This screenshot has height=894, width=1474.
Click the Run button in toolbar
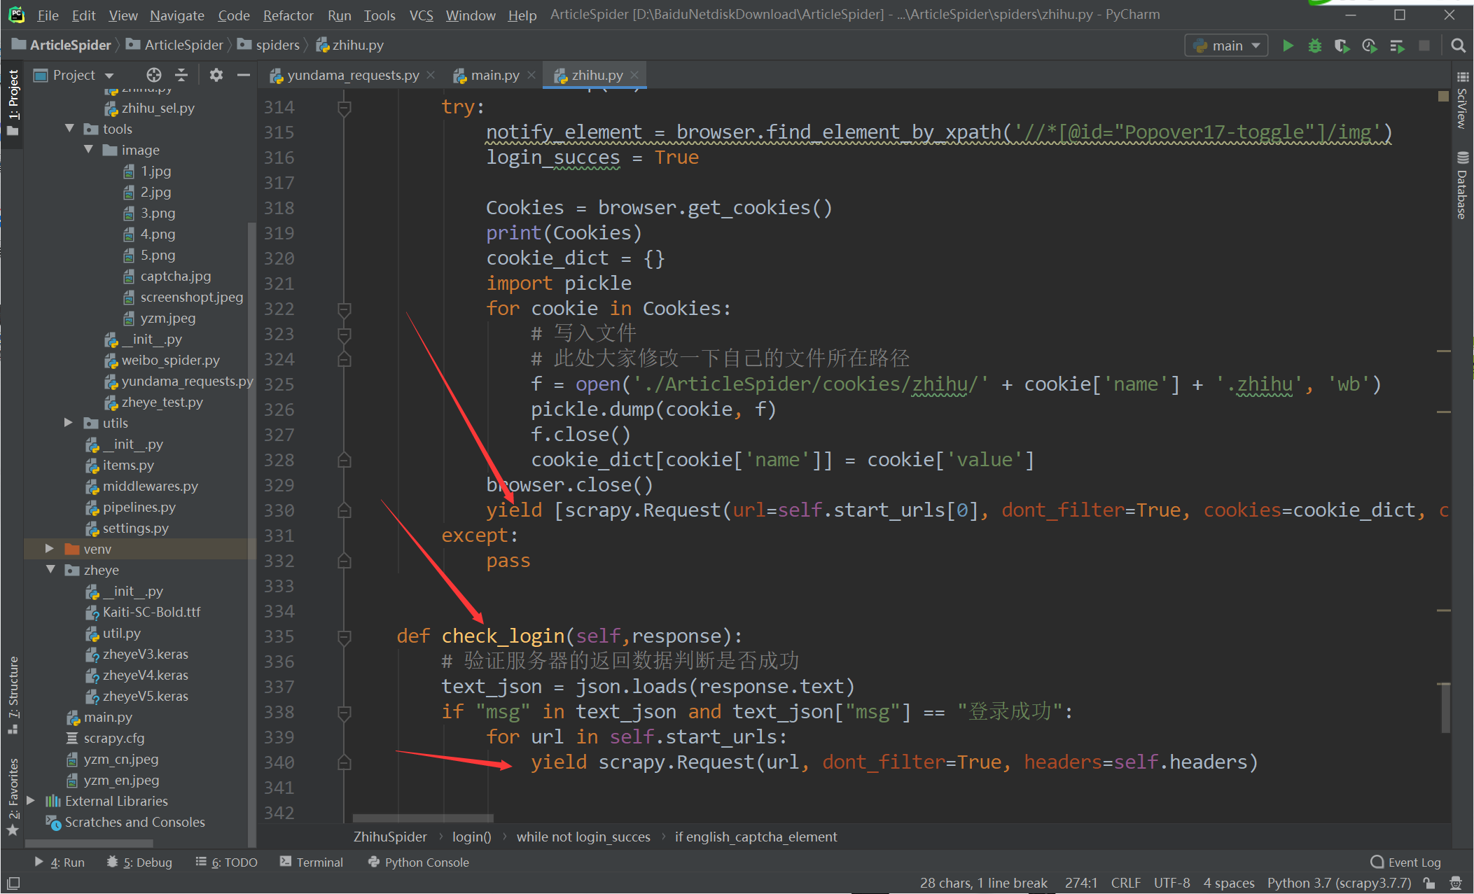pyautogui.click(x=1288, y=46)
